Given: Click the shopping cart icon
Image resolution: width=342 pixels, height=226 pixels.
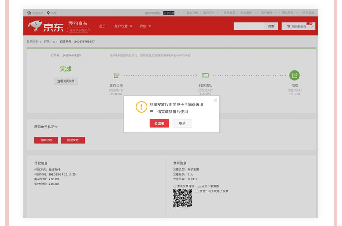Looking at the screenshot, I should click(288, 26).
